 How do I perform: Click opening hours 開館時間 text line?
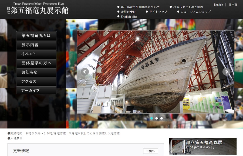[x=63, y=133]
